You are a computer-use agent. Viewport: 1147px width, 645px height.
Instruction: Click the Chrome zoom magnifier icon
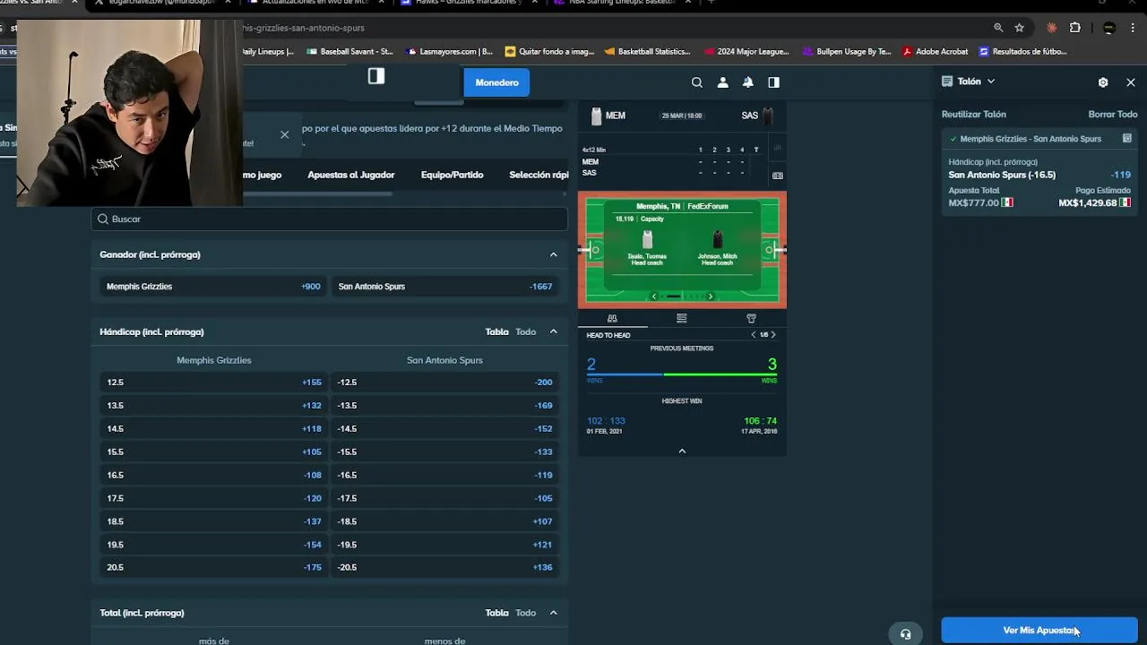[998, 28]
